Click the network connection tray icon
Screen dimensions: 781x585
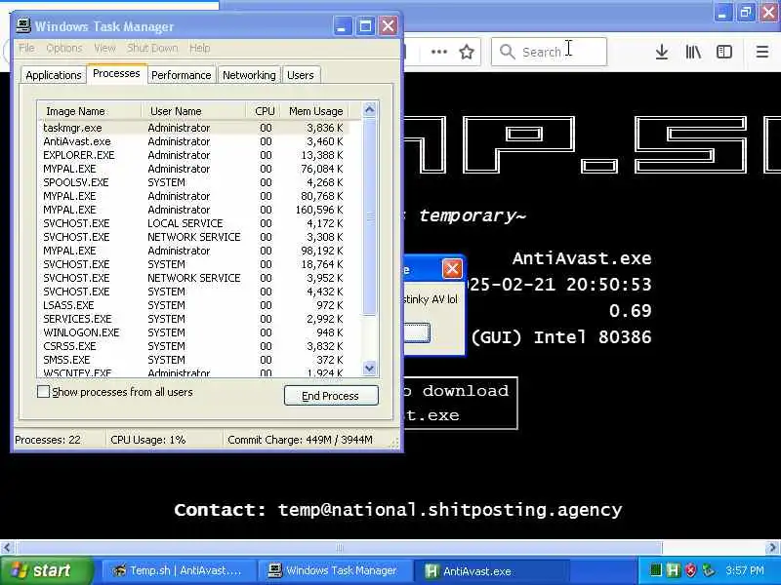tap(709, 570)
